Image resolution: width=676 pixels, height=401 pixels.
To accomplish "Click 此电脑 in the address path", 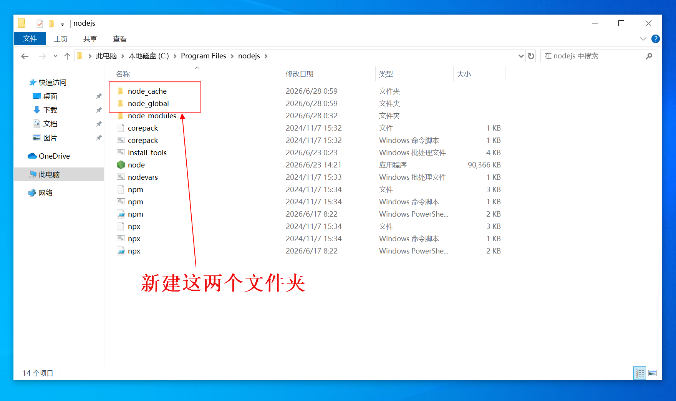I will pyautogui.click(x=106, y=56).
